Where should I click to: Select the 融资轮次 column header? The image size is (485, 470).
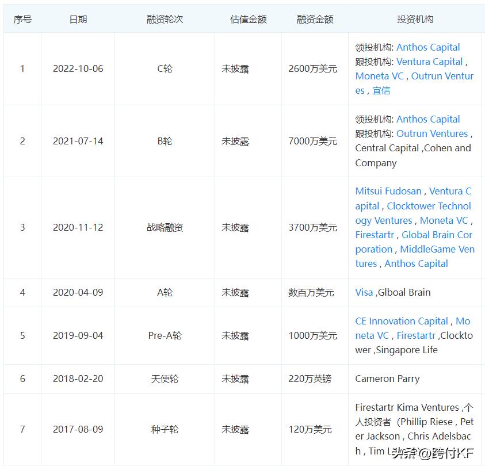click(165, 18)
